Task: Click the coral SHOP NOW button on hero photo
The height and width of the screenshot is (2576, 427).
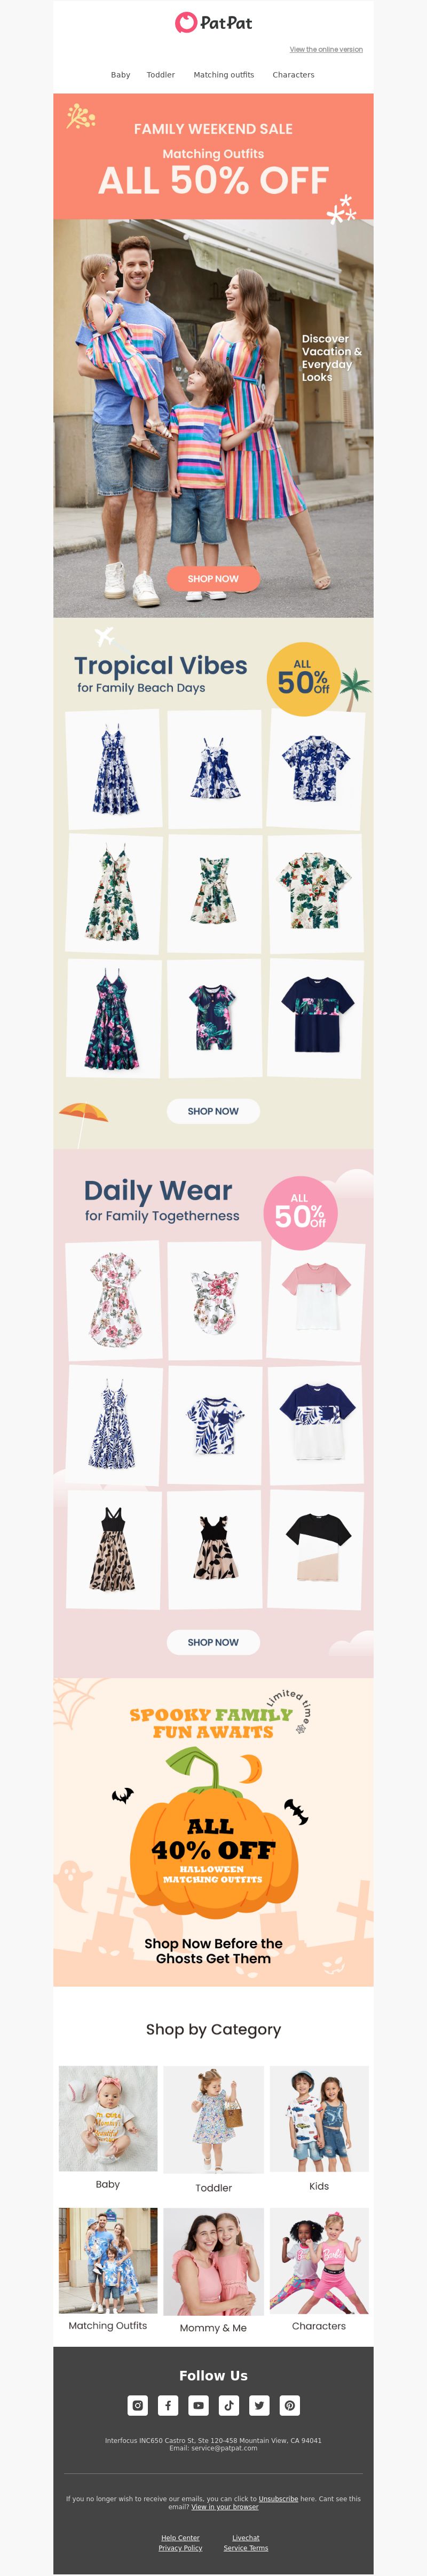Action: (213, 578)
